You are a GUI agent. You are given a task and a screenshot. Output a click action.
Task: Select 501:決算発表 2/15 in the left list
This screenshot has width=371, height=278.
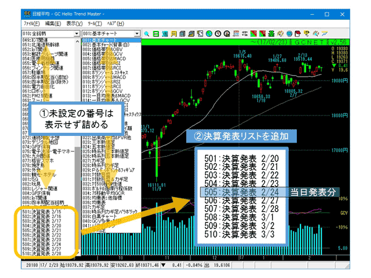[x=42, y=212]
